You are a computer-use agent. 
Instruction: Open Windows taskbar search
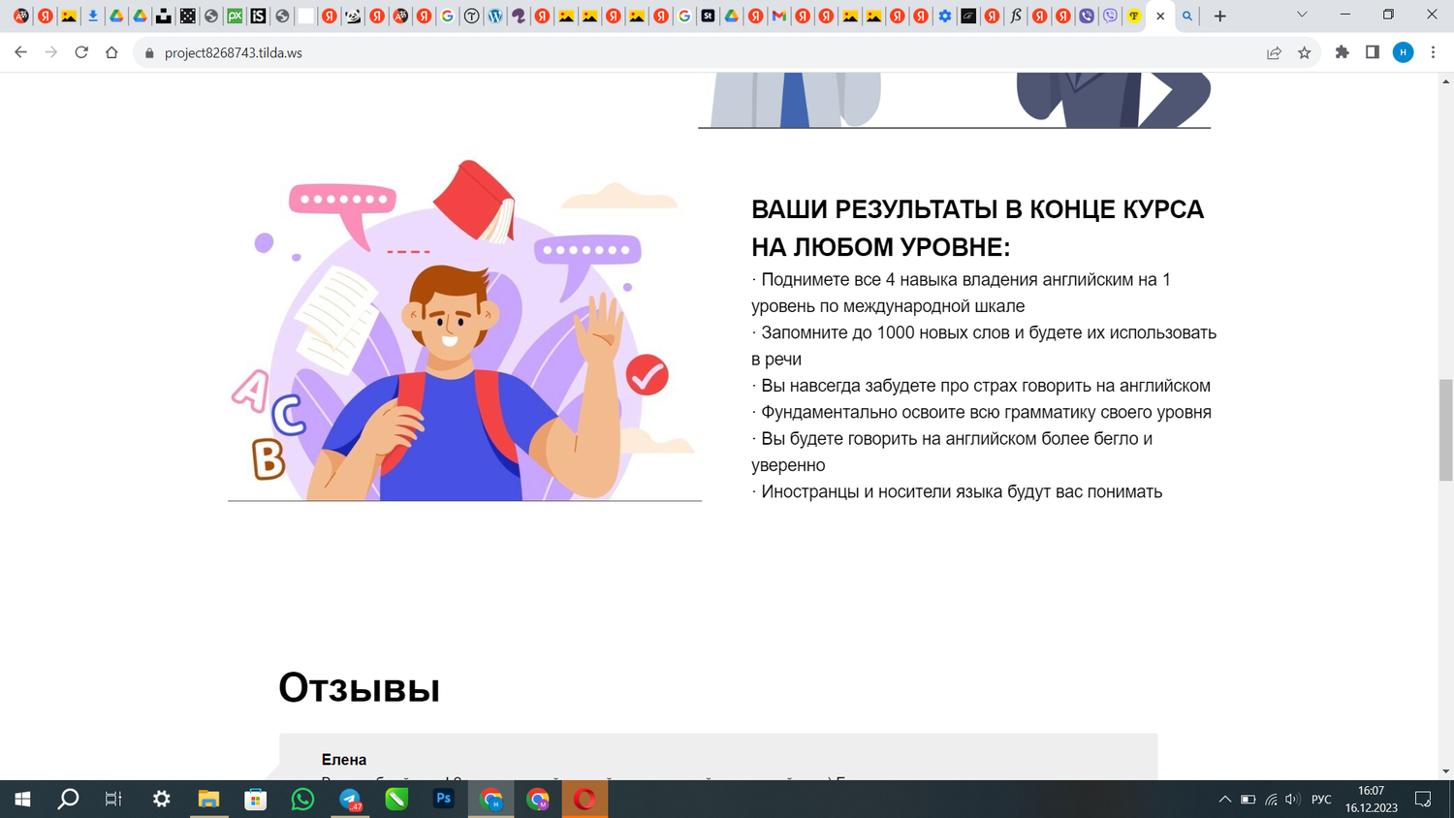68,799
